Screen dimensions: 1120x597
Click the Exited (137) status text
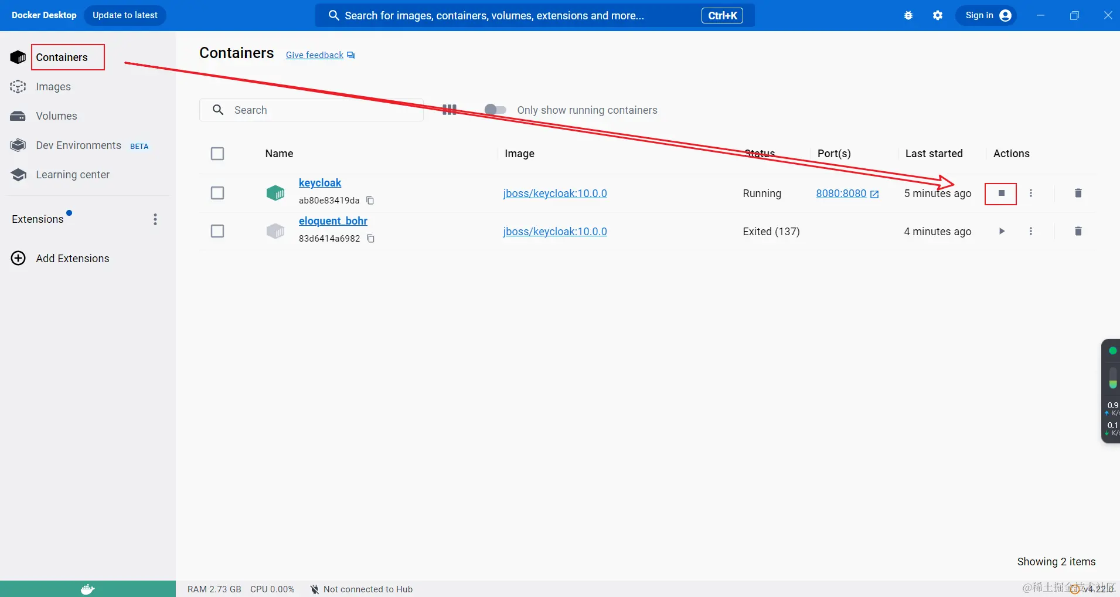click(771, 232)
